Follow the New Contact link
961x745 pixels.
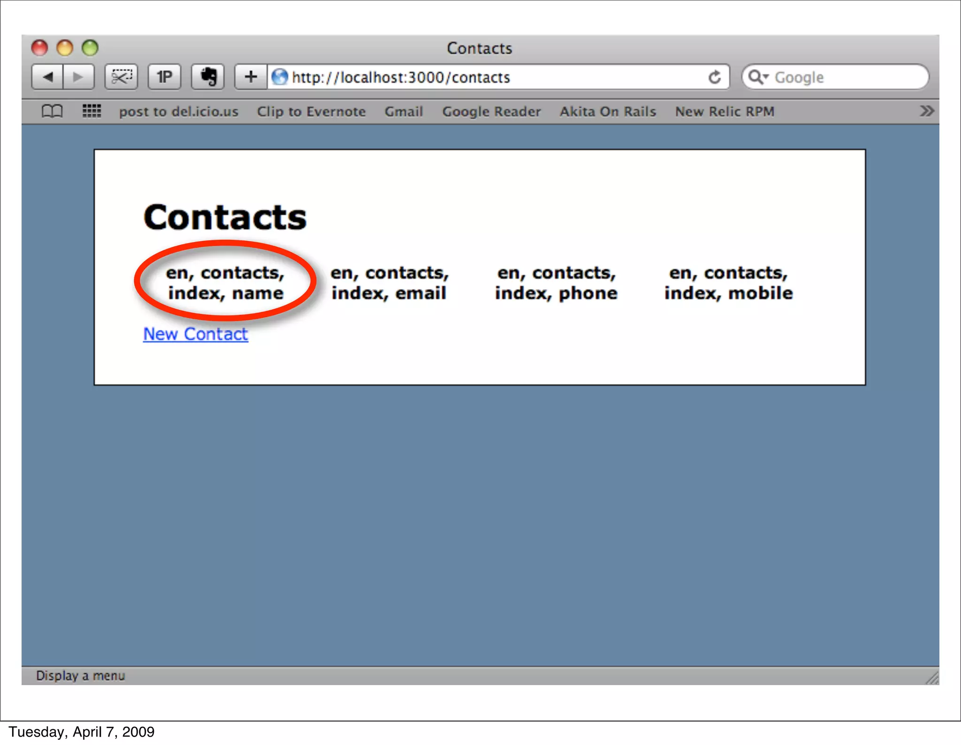pos(195,334)
